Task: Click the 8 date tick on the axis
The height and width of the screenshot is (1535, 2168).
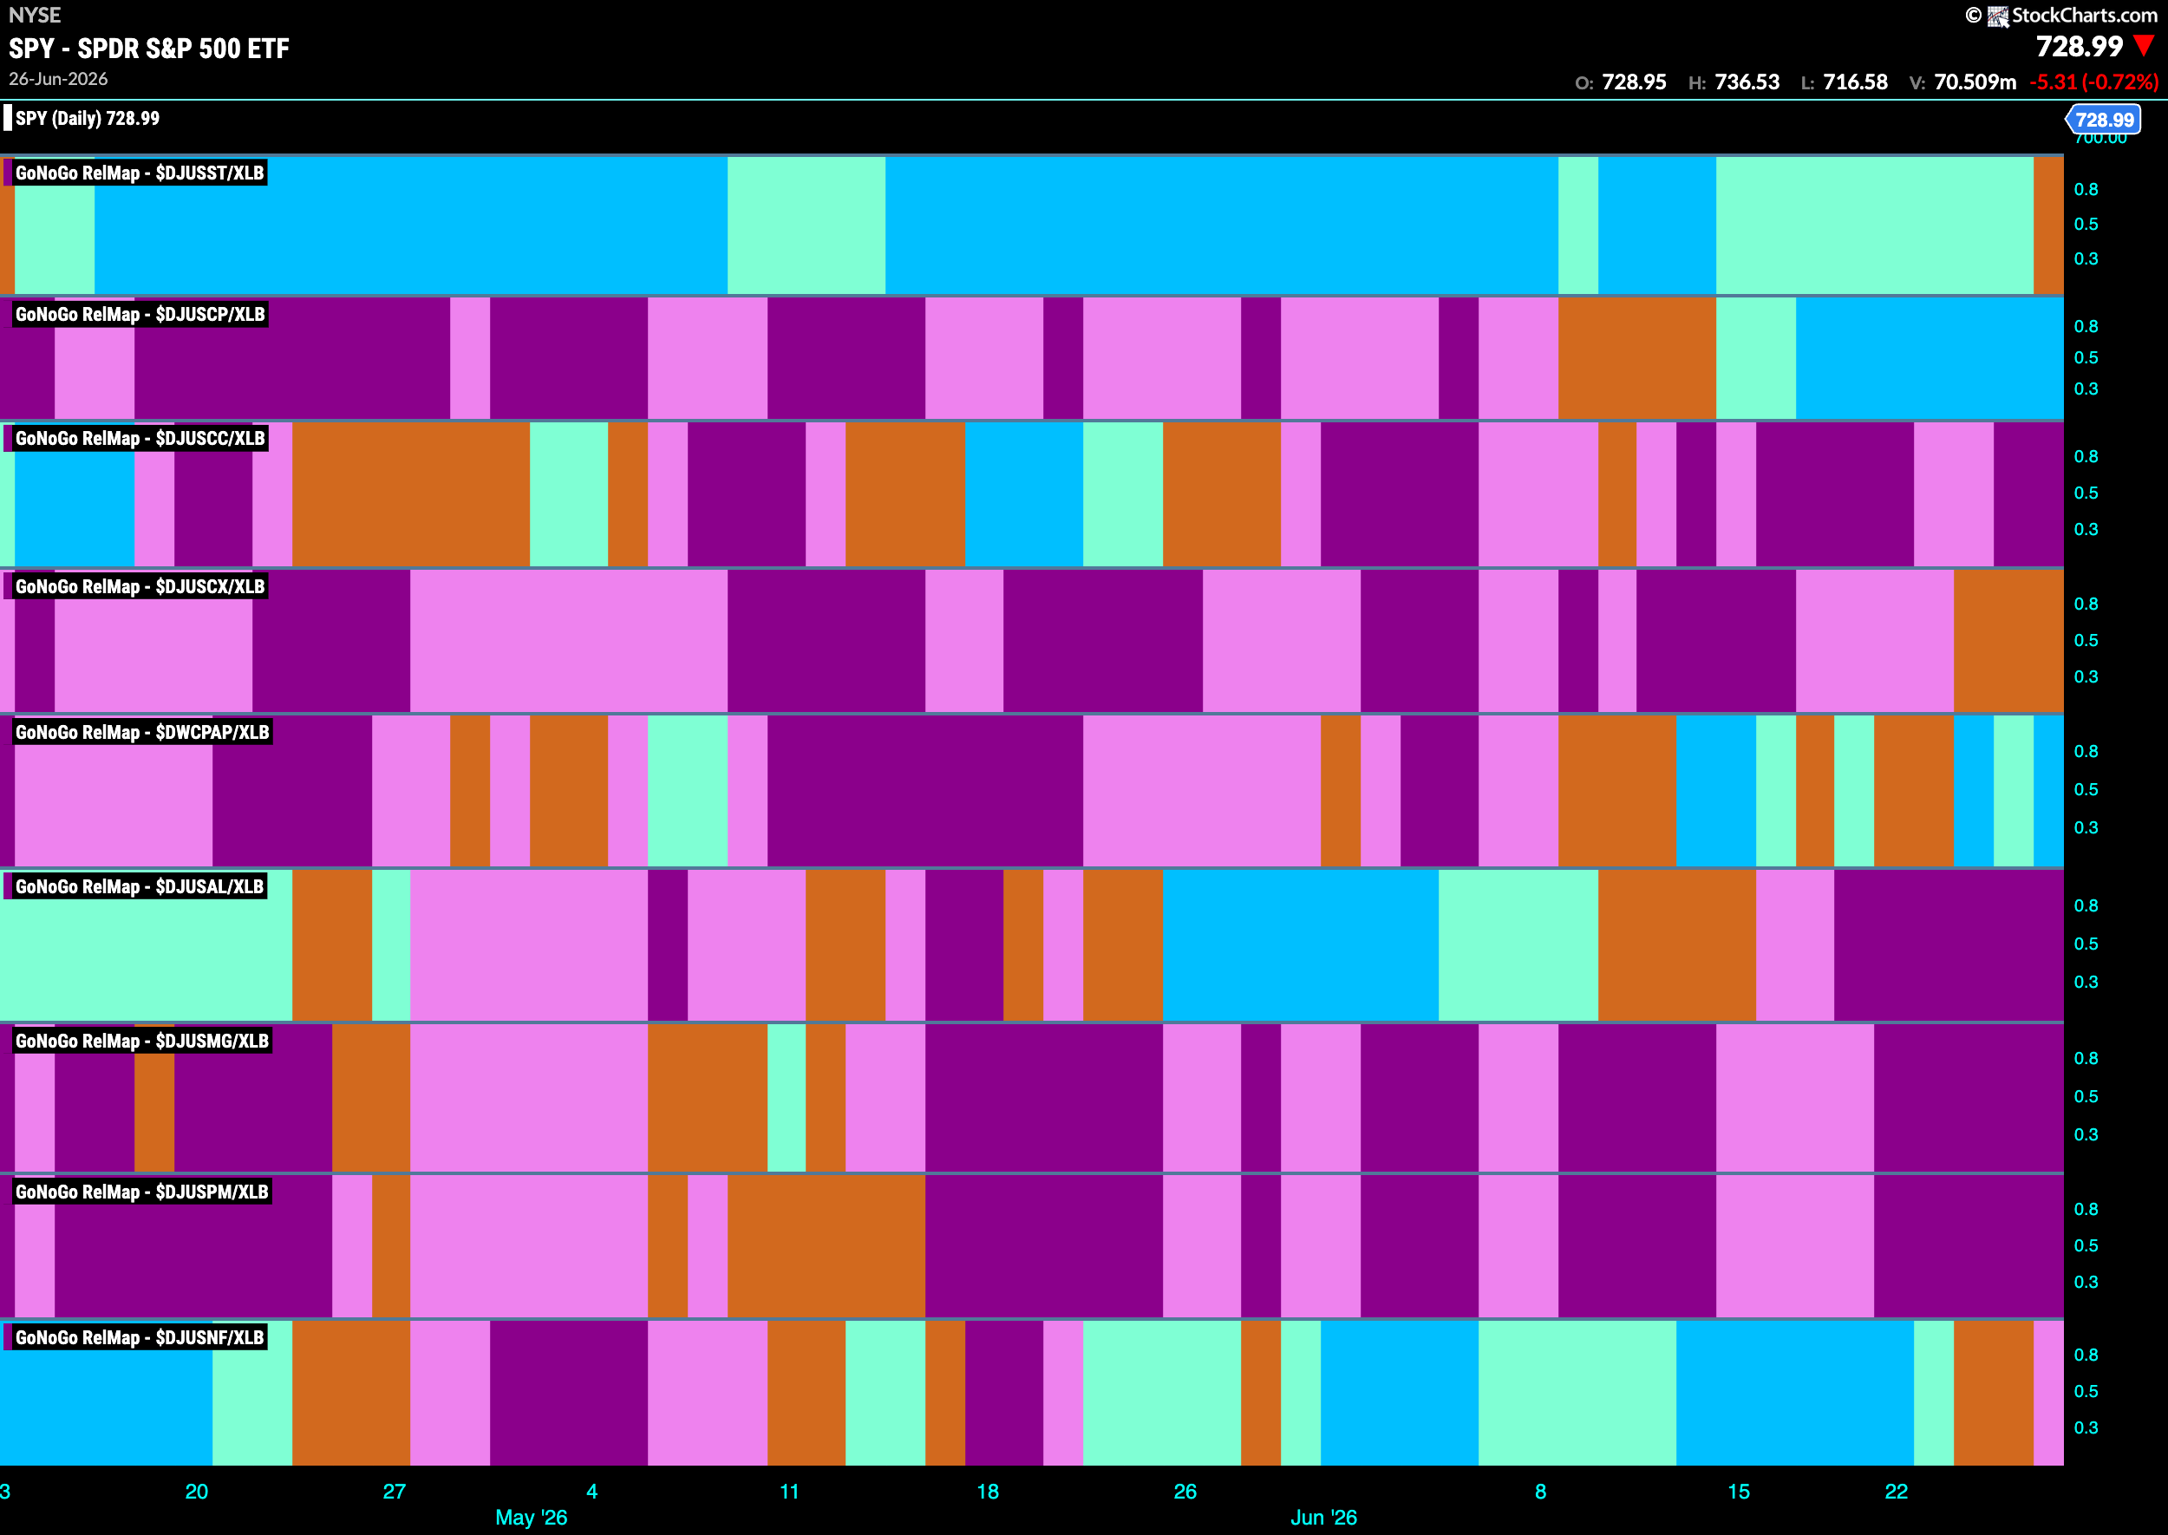Action: click(x=1540, y=1492)
